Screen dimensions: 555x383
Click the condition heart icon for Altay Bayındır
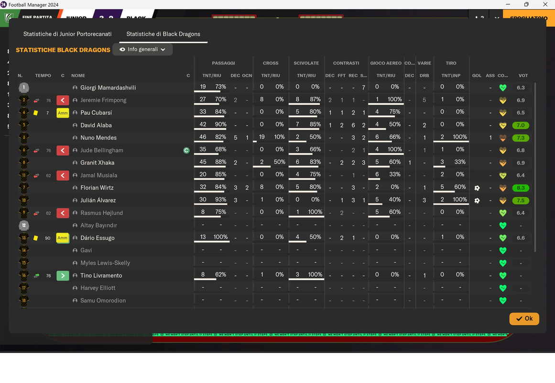pos(502,225)
